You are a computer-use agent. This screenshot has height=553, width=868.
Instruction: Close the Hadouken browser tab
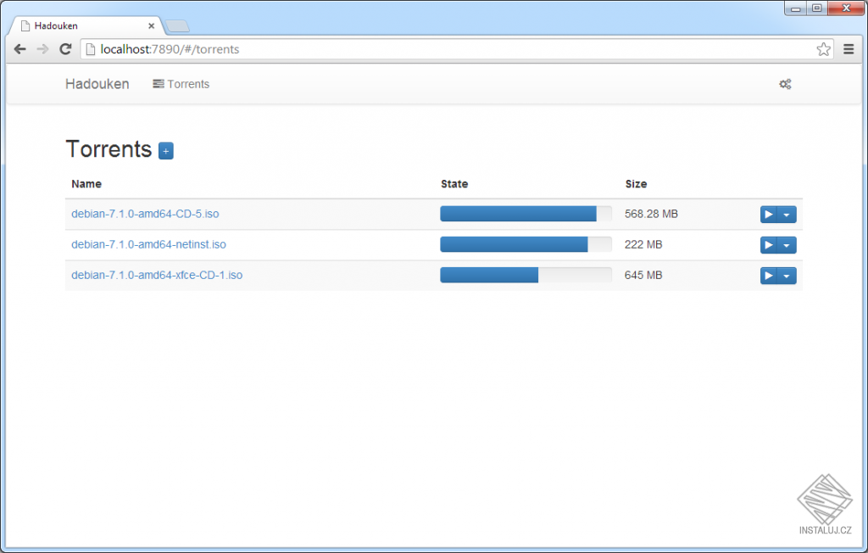(151, 26)
